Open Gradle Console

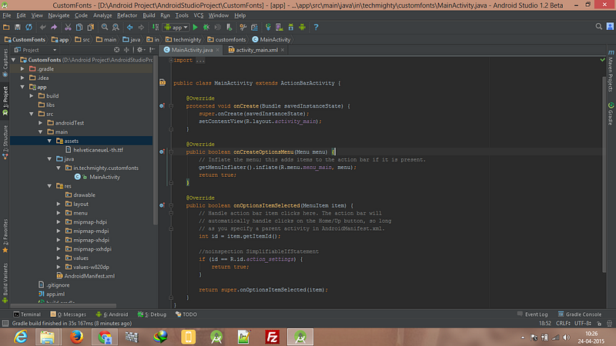coord(580,314)
